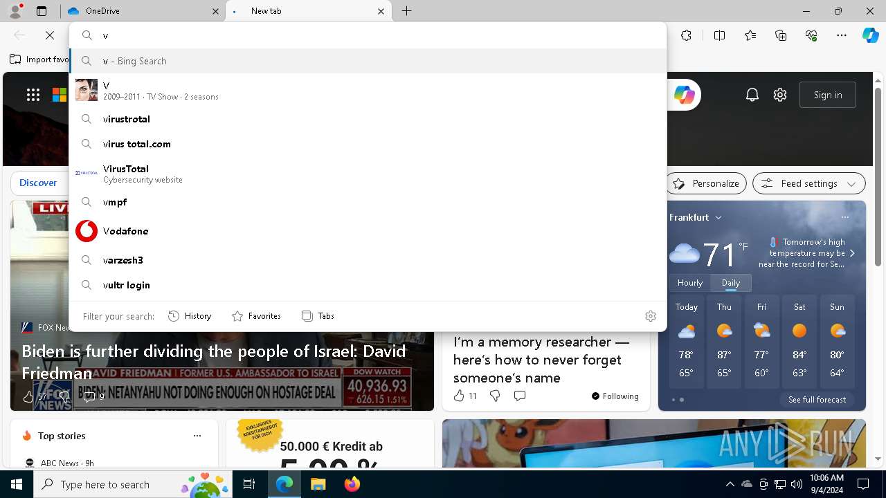Screen dimensions: 886x498
Task: Open the Personalize button
Action: [x=706, y=183]
